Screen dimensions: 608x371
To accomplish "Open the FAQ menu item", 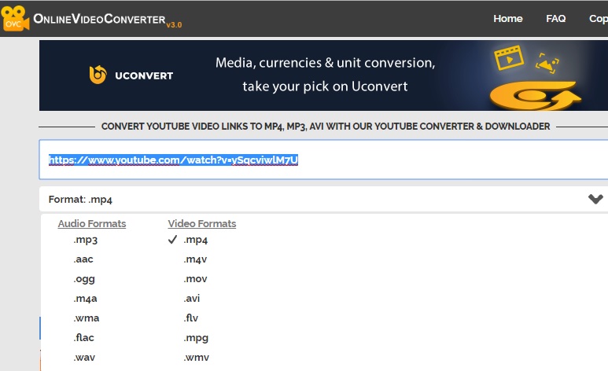I will pyautogui.click(x=556, y=19).
